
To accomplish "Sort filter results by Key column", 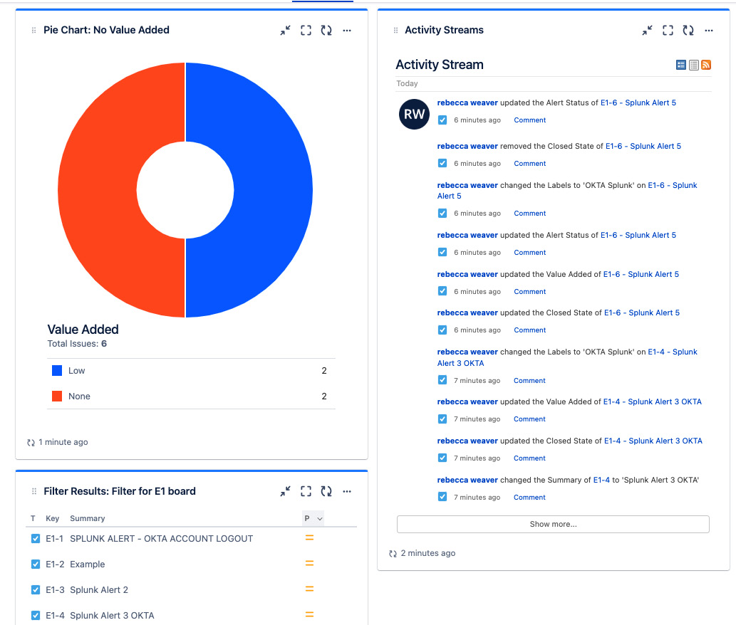I will coord(53,518).
